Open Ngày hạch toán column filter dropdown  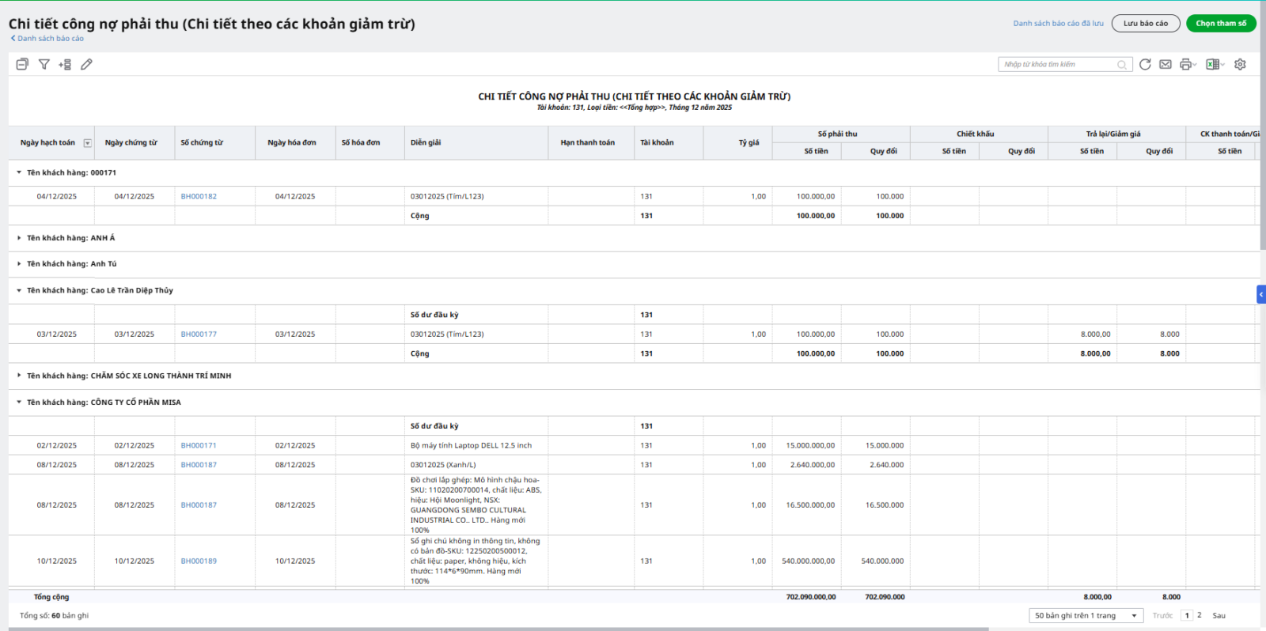pyautogui.click(x=88, y=143)
